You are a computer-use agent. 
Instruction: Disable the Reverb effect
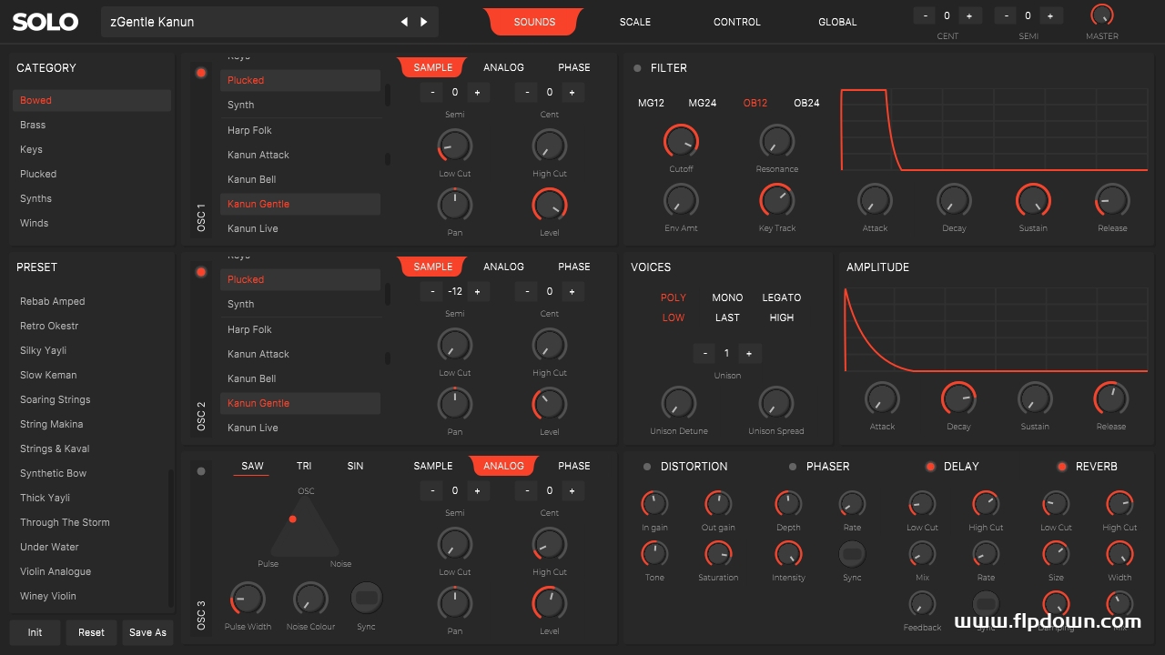tap(1061, 467)
